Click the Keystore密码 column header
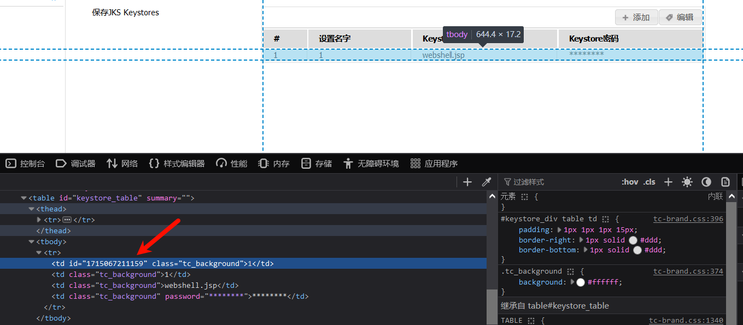The height and width of the screenshot is (325, 743). point(630,39)
